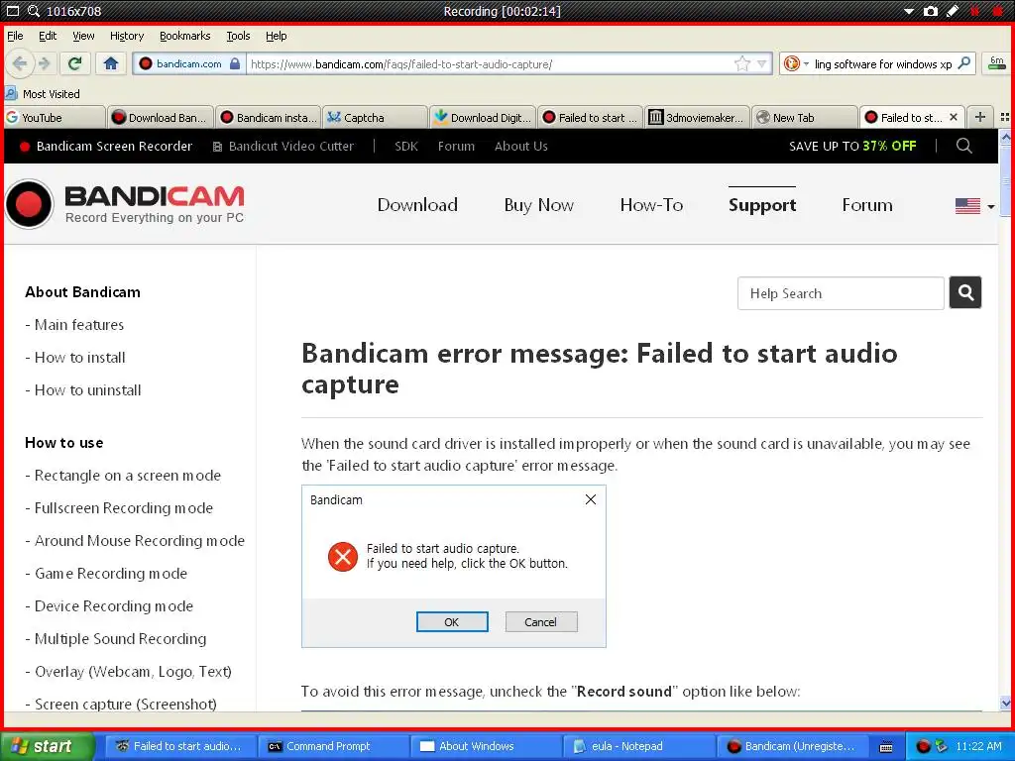Click the search magnifier in browser search box
This screenshot has width=1015, height=761.
point(963,63)
